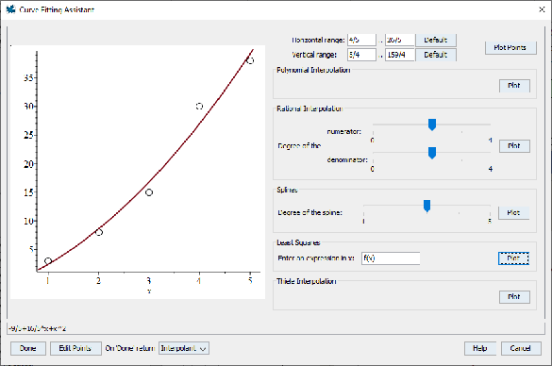Reset vertical range with Default button
This screenshot has width=552, height=366.
(436, 55)
